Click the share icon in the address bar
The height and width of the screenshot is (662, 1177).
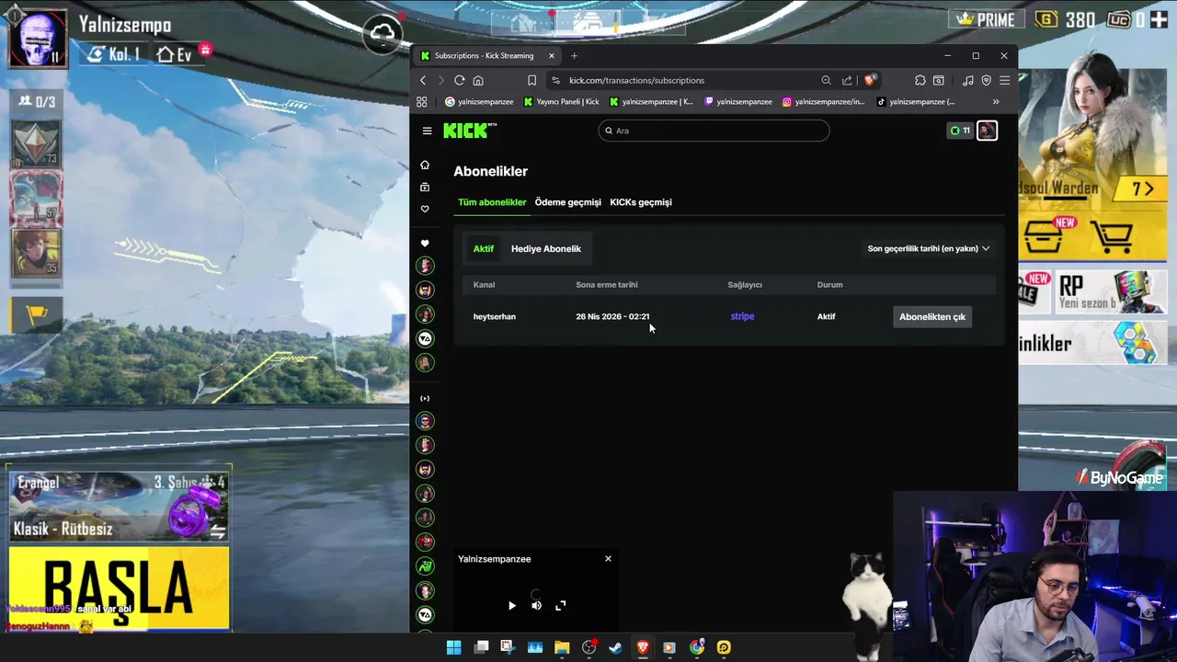[847, 80]
